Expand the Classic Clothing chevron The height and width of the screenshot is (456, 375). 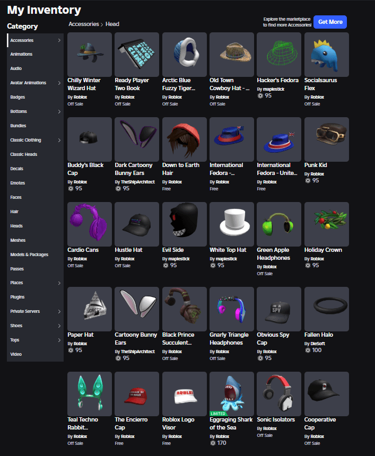point(59,140)
